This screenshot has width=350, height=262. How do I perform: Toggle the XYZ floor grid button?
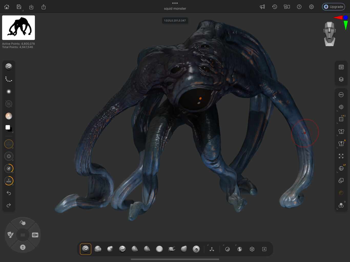point(341,119)
